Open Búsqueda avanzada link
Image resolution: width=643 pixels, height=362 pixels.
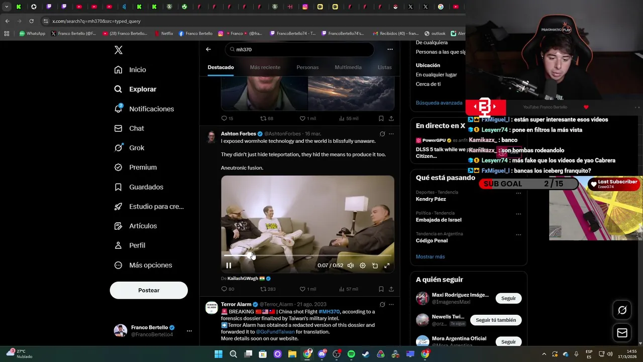click(439, 103)
